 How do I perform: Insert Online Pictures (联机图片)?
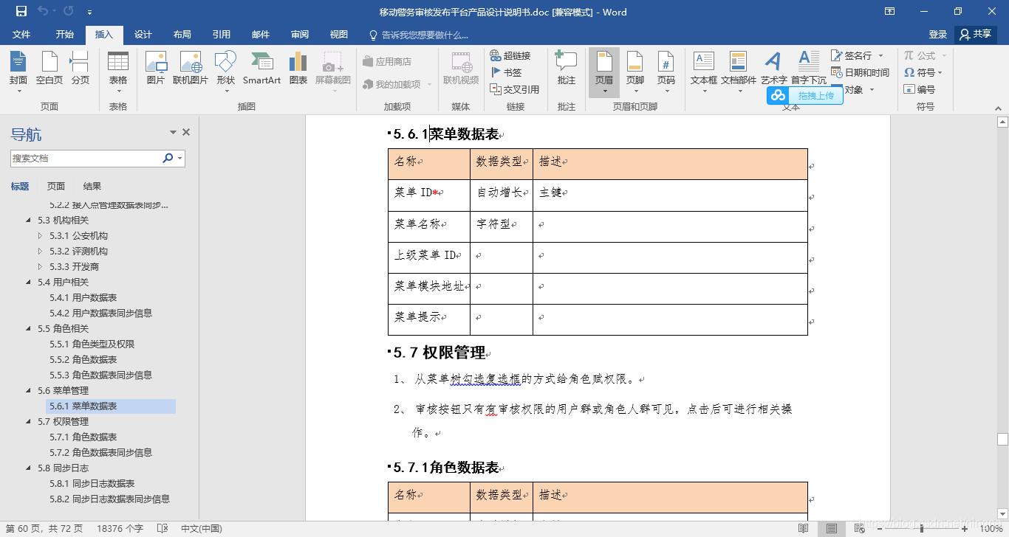[x=191, y=68]
